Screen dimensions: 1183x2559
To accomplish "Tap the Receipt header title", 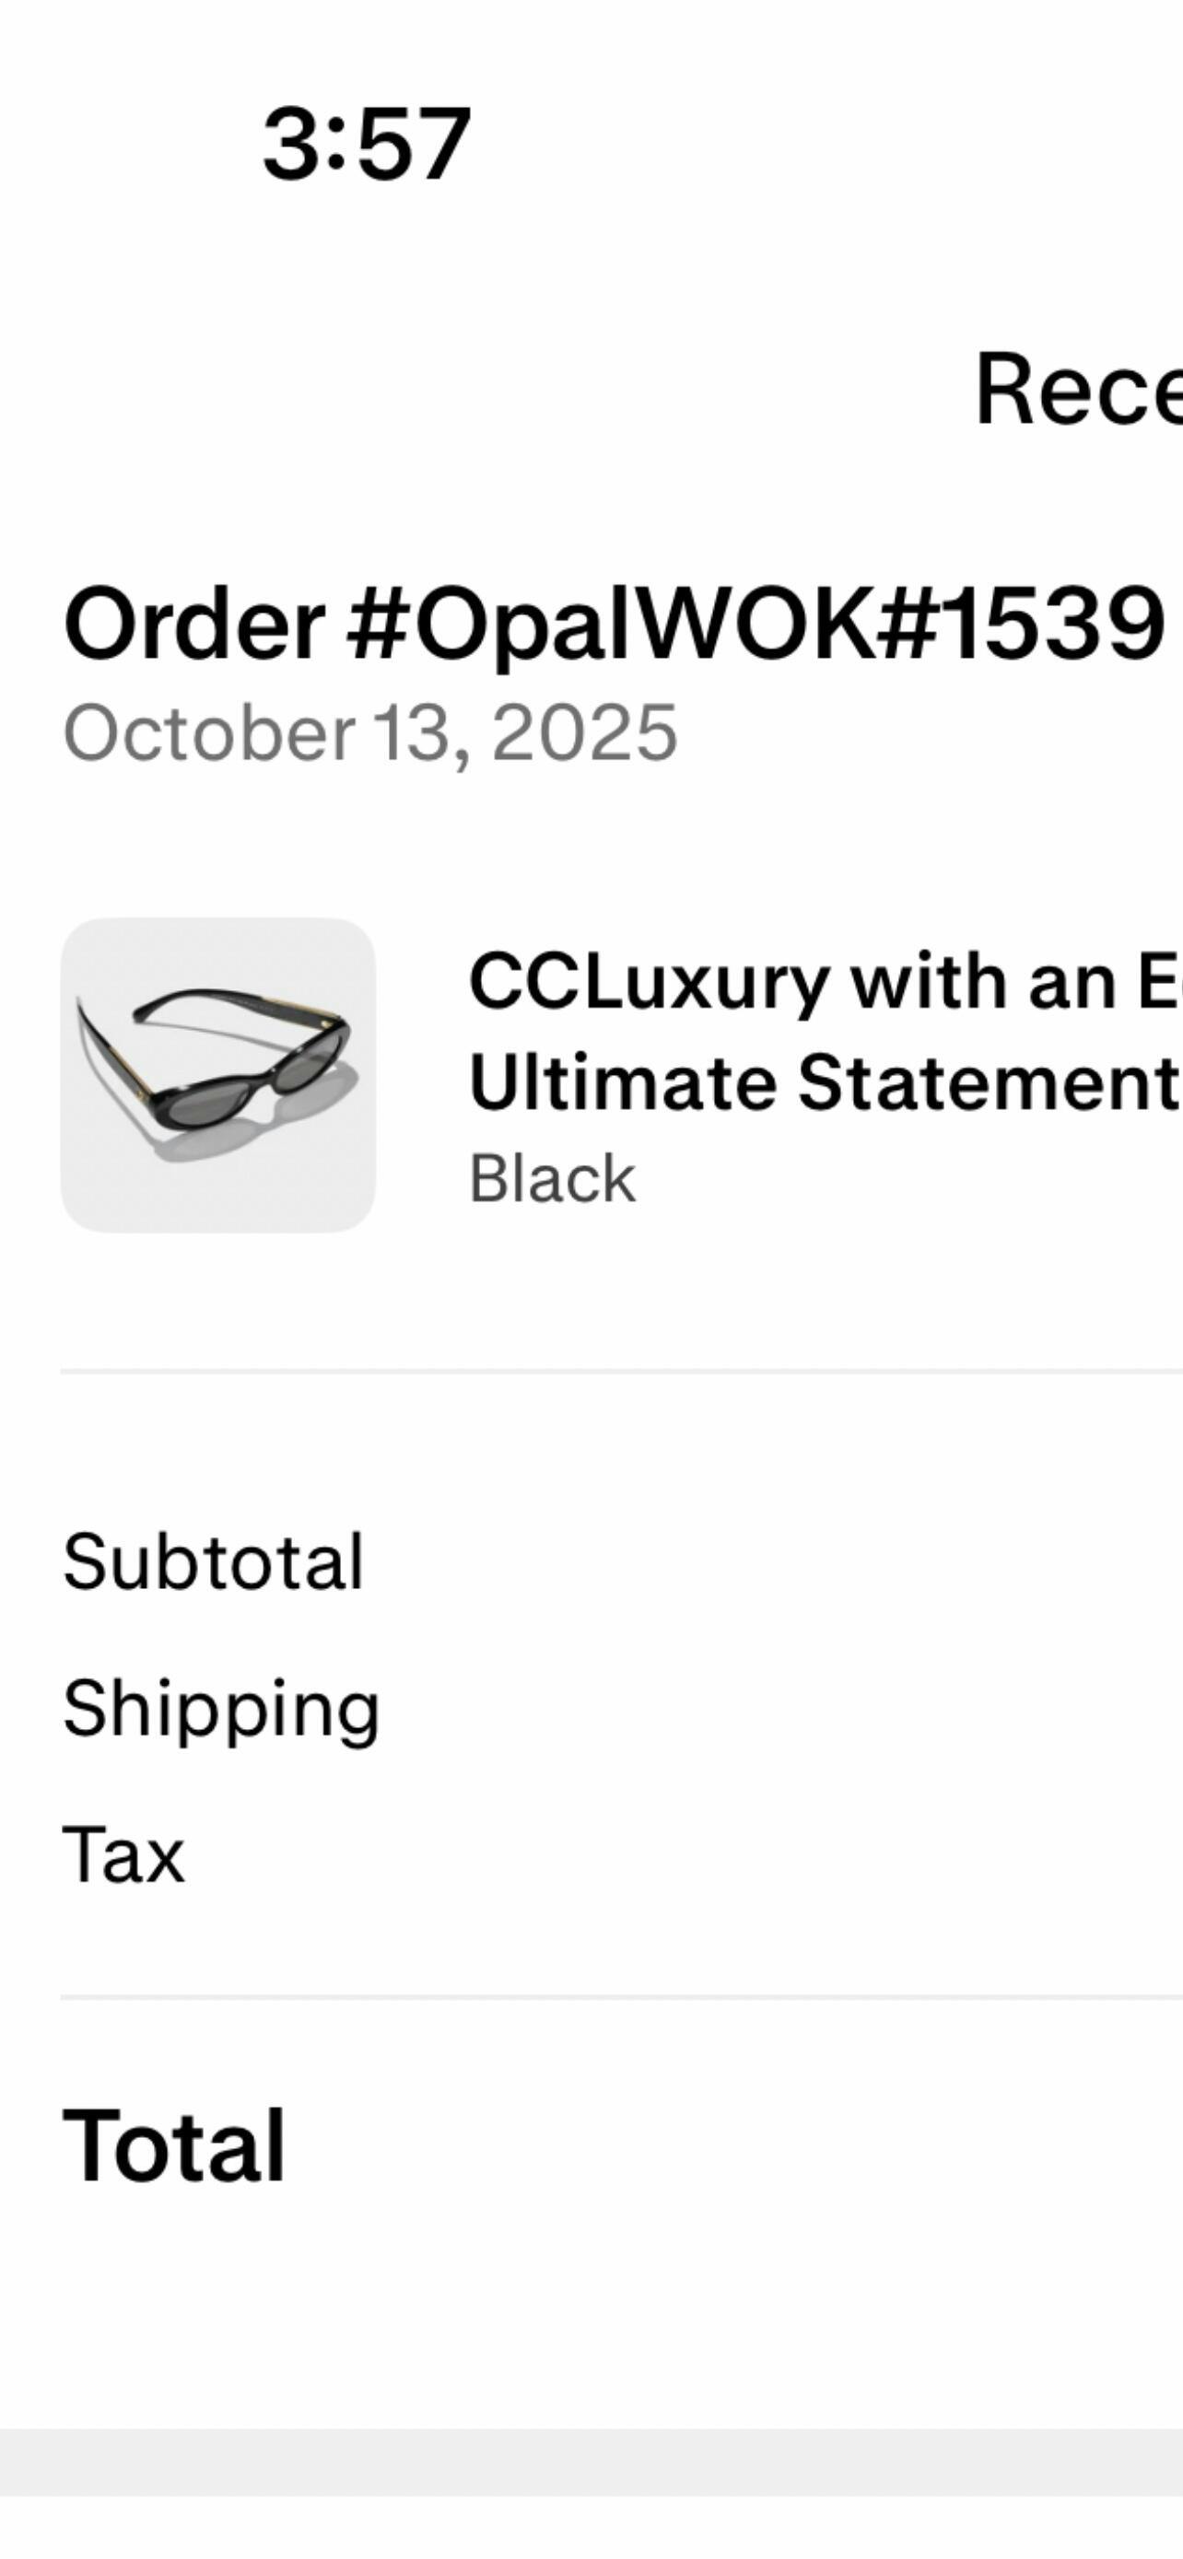I will (1079, 390).
